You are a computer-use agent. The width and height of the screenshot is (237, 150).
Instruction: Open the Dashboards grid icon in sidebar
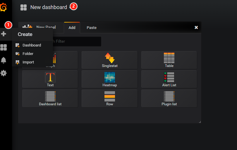pyautogui.click(x=4, y=47)
